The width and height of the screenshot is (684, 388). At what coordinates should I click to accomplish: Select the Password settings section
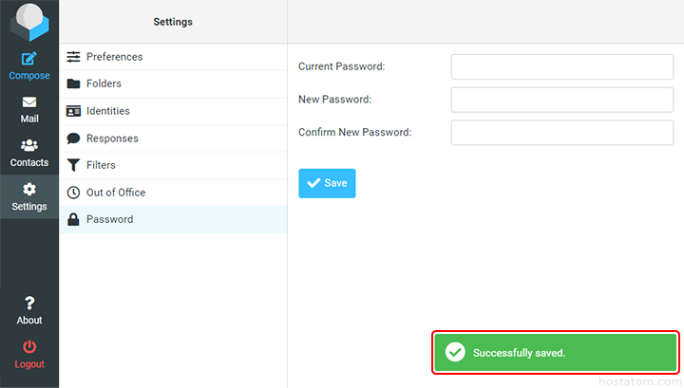click(x=109, y=219)
